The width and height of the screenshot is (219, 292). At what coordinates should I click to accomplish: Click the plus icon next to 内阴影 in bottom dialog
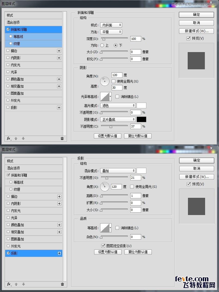59,204
